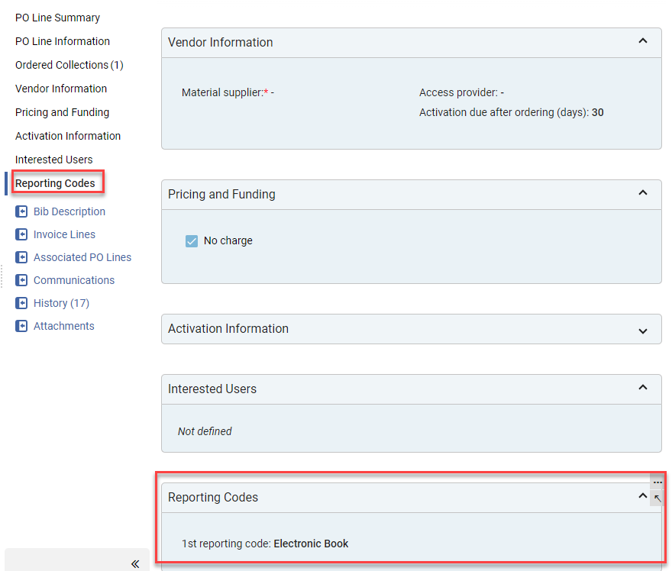Collapse the Reporting Codes section chevron
This screenshot has height=571, width=672.
(642, 495)
